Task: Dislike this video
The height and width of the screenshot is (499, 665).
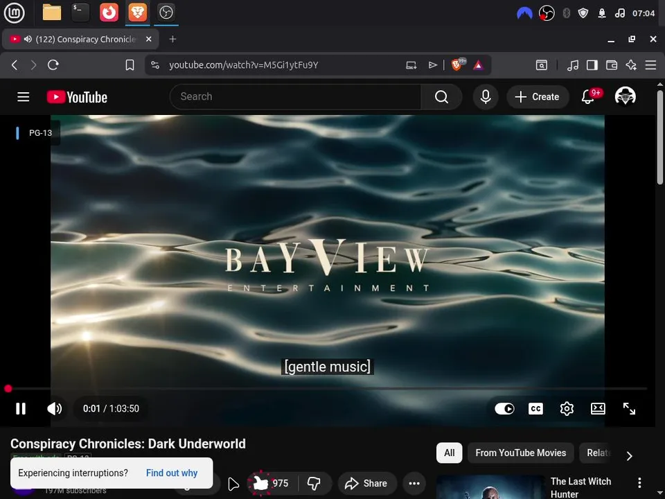Action: [314, 483]
